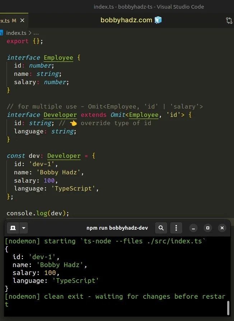Click the breadcrumb ellipsis after index.ts

(x=36, y=33)
